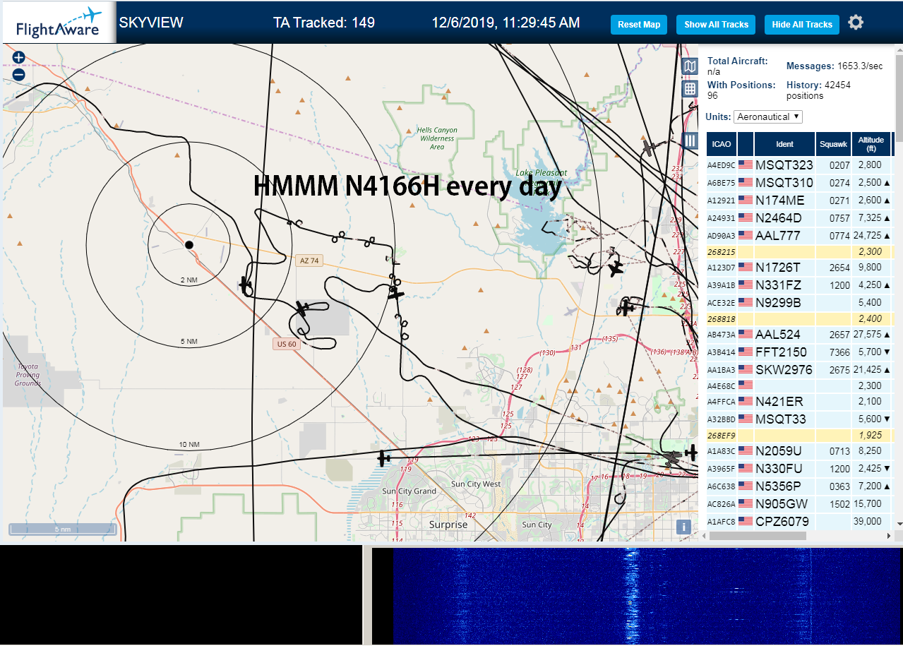Click US flag in the CPZ6079 row

pyautogui.click(x=746, y=521)
